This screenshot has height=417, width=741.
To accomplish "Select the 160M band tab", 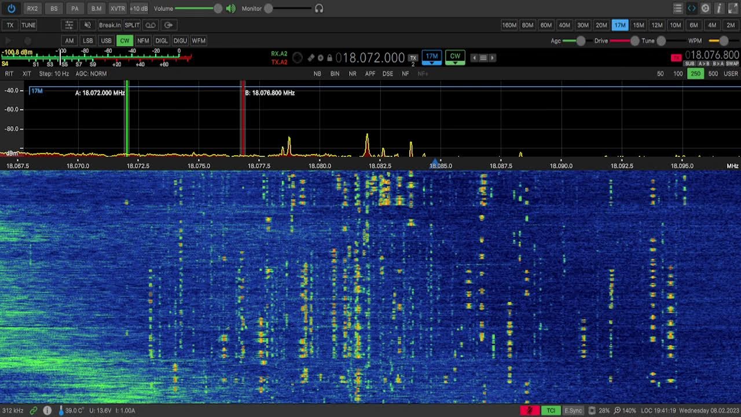I will pos(509,25).
